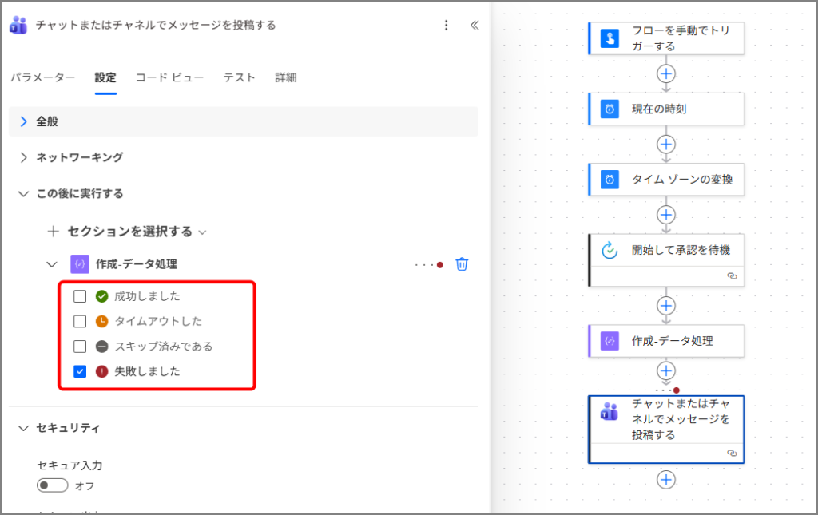This screenshot has width=818, height=515.
Task: Click the three-dot more options icon in header
Action: 446,25
